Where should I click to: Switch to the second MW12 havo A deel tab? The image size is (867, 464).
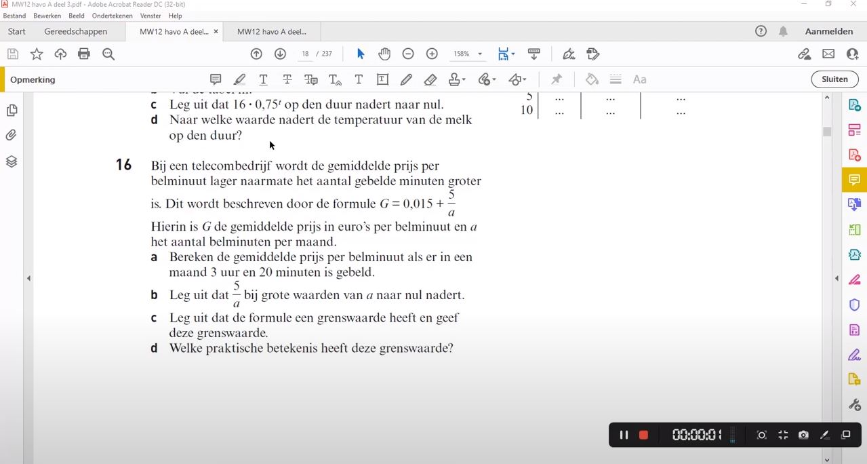click(272, 31)
